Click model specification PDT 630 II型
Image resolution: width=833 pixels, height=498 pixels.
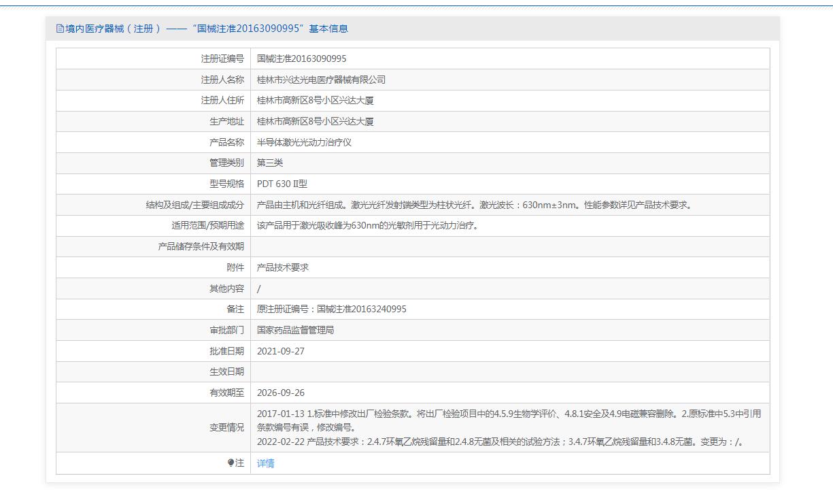(282, 184)
